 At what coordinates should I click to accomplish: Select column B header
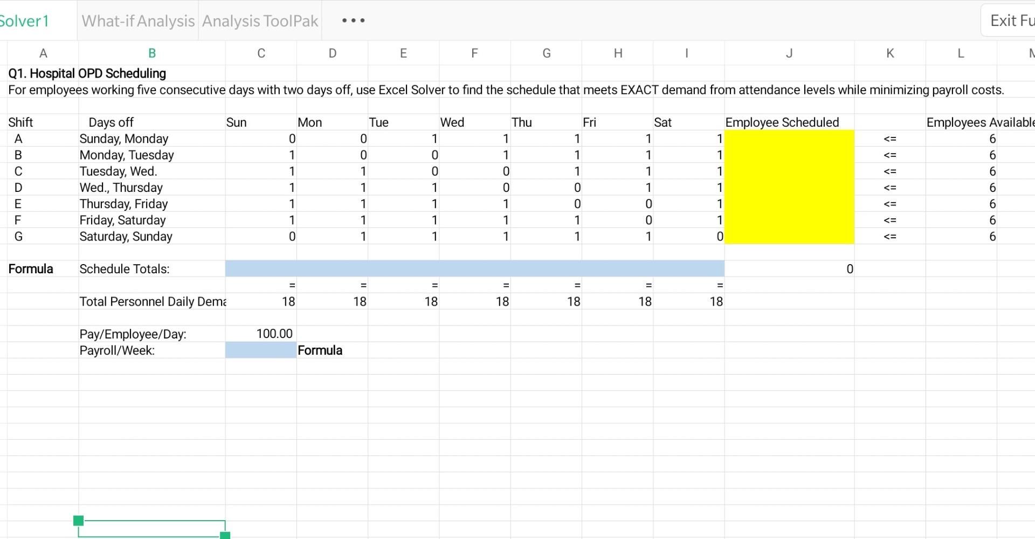click(151, 53)
